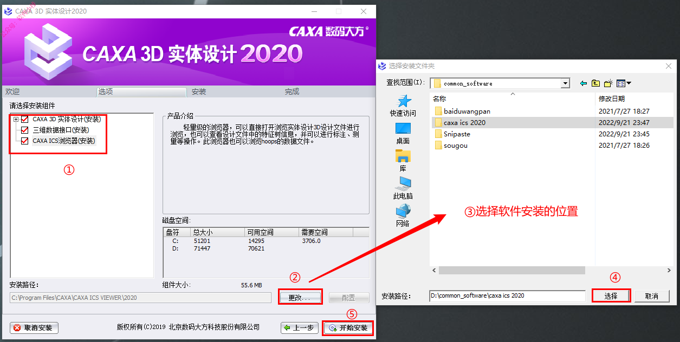The width and height of the screenshot is (680, 342).
Task: Click the caxa ics 2020 folder icon
Action: pyautogui.click(x=438, y=122)
